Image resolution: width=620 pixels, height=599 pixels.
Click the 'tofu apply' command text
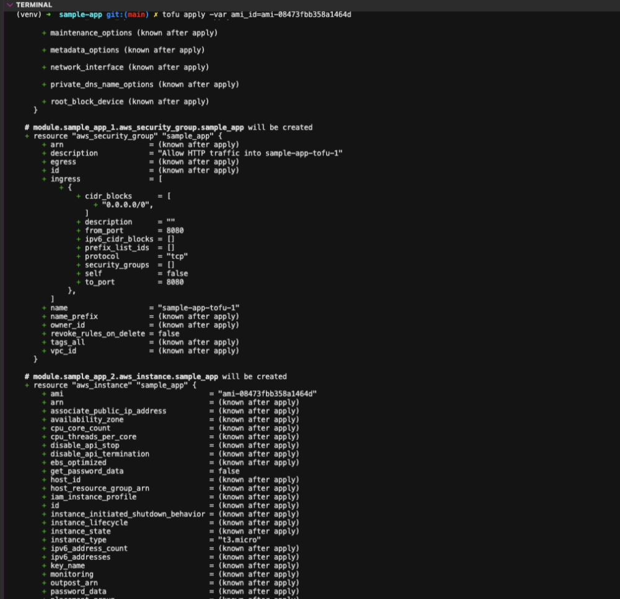pos(184,14)
